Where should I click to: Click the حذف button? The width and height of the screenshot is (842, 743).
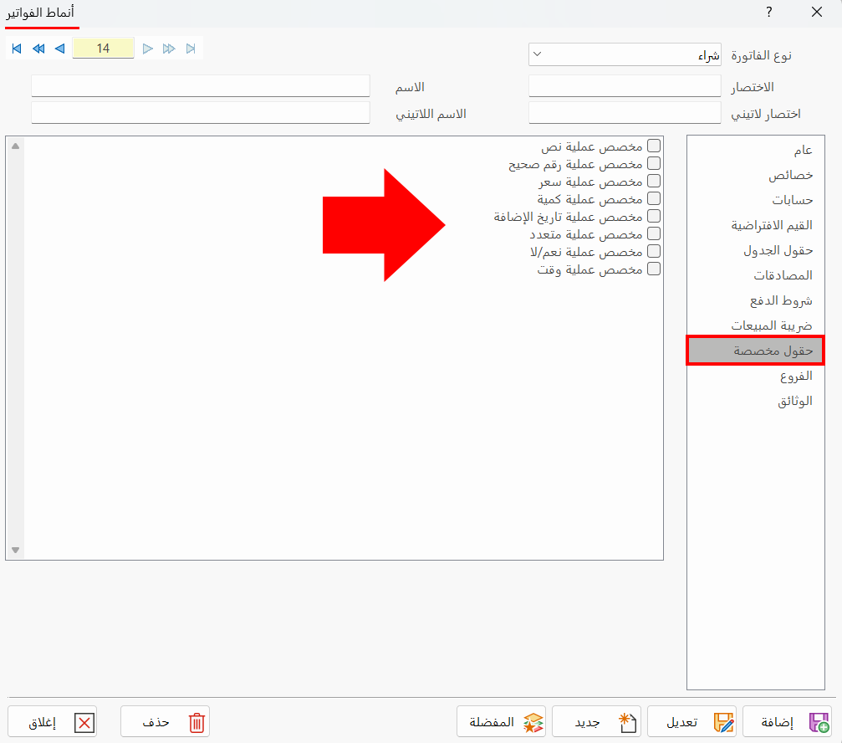coord(165,721)
